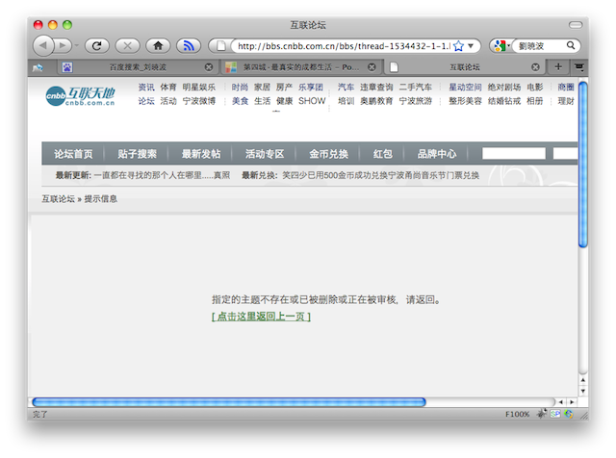
Task: Open a new tab with the plus button
Action: click(558, 66)
